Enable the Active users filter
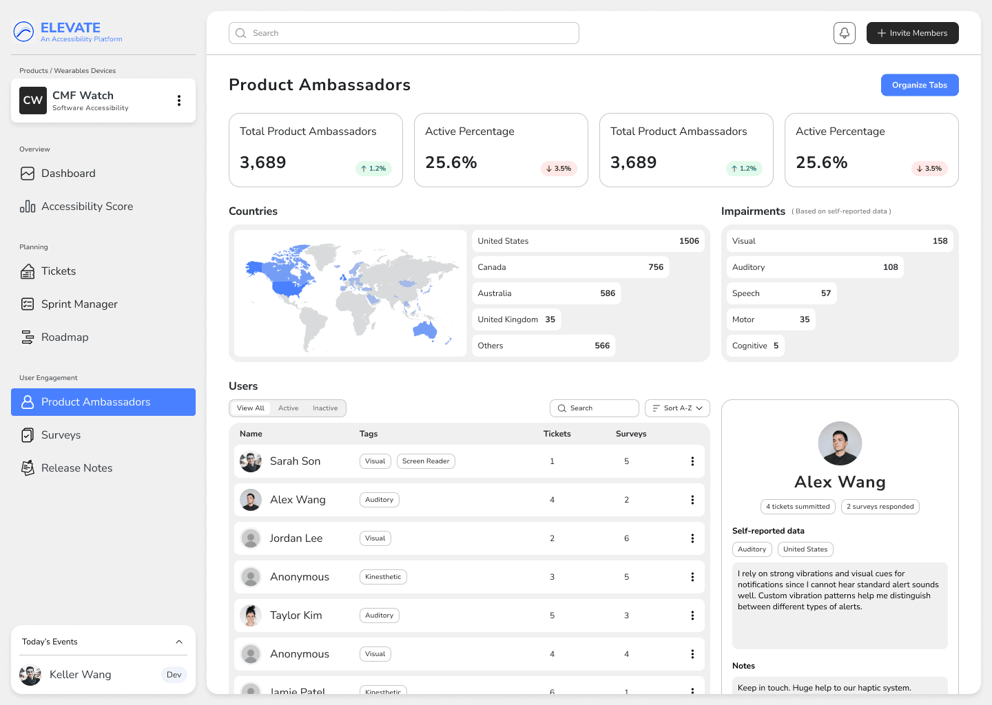Image resolution: width=992 pixels, height=705 pixels. click(x=289, y=408)
